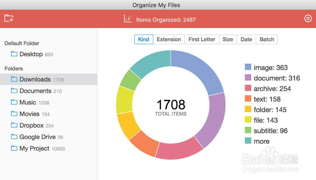Switch to the Size tab
The height and width of the screenshot is (180, 316).
click(x=228, y=39)
